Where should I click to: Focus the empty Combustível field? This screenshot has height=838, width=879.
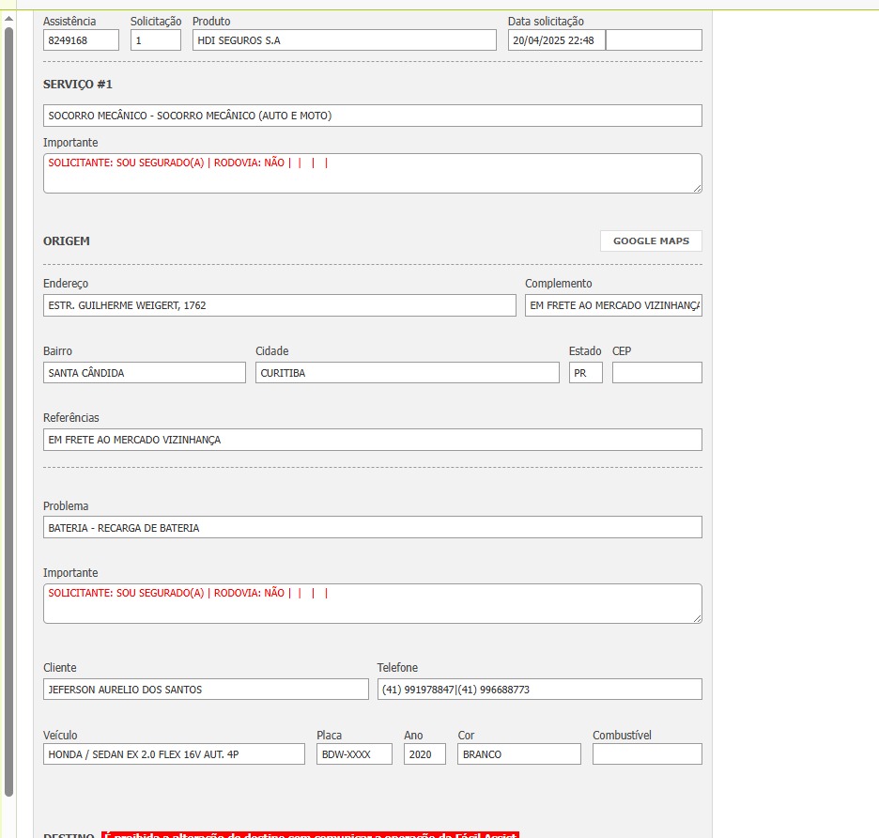(x=647, y=754)
